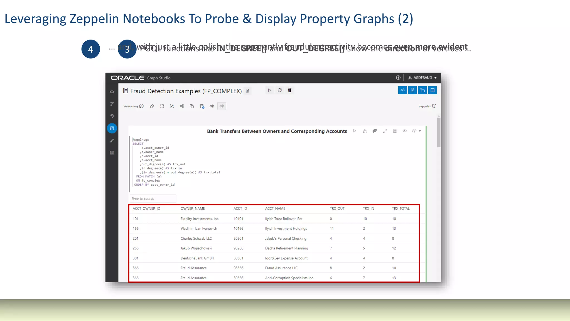
Task: Open the Versioning history
Action: pyautogui.click(x=133, y=106)
